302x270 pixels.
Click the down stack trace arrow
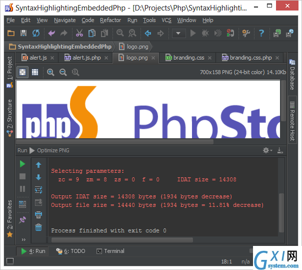[x=38, y=177]
